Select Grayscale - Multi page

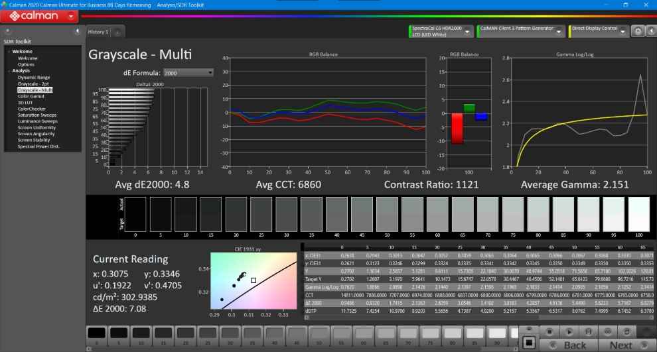coord(35,90)
